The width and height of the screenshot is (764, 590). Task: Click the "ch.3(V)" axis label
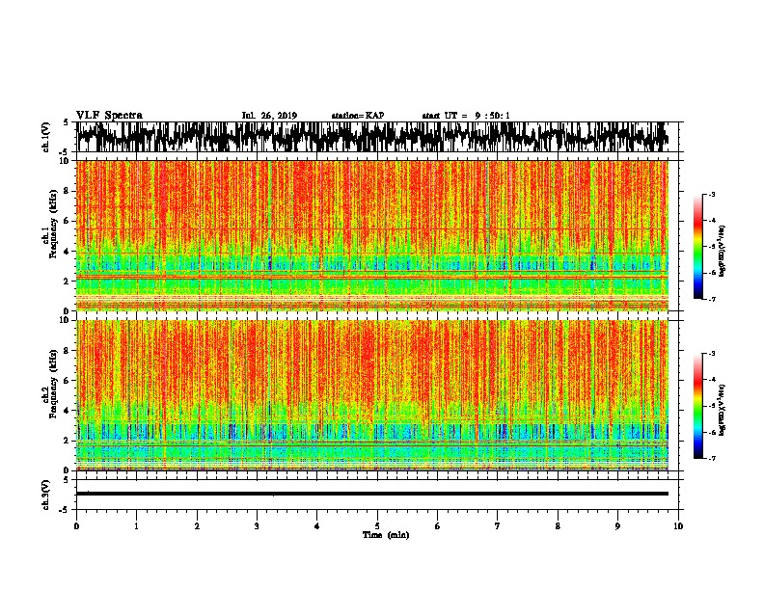click(x=46, y=495)
